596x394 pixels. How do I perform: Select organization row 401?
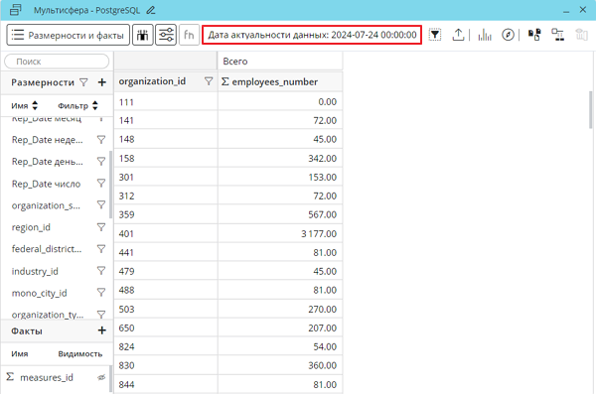click(166, 233)
